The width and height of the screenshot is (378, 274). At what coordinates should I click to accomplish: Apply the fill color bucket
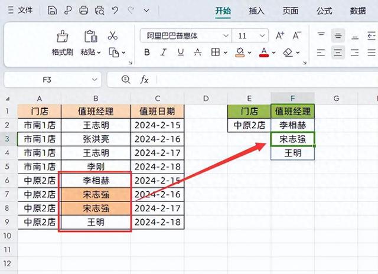pyautogui.click(x=240, y=53)
